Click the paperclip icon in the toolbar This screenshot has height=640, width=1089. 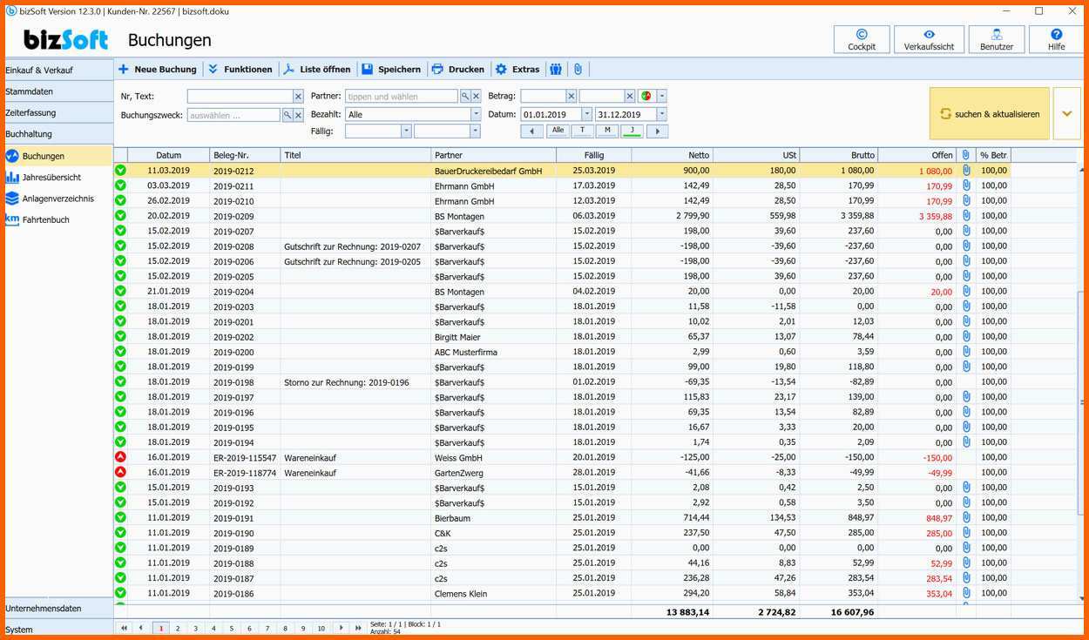coord(577,69)
